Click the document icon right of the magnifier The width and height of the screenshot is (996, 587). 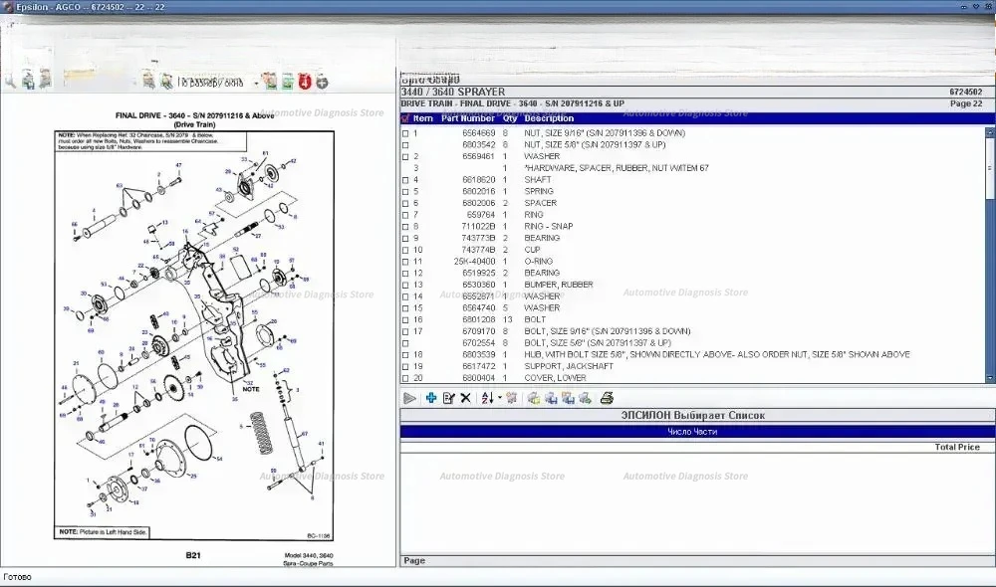point(28,82)
